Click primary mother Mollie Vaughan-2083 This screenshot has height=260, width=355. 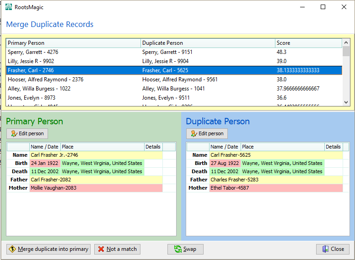click(96, 188)
